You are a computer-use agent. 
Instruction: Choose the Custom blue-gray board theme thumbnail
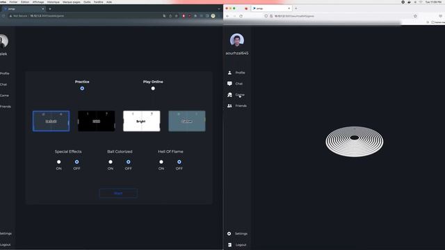[187, 121]
